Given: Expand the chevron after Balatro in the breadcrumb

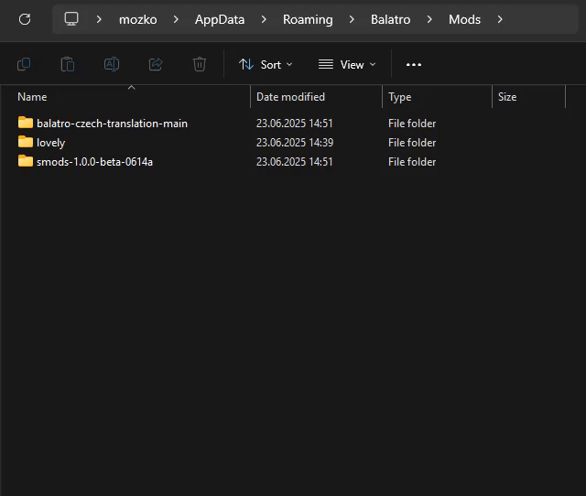Looking at the screenshot, I should 429,19.
